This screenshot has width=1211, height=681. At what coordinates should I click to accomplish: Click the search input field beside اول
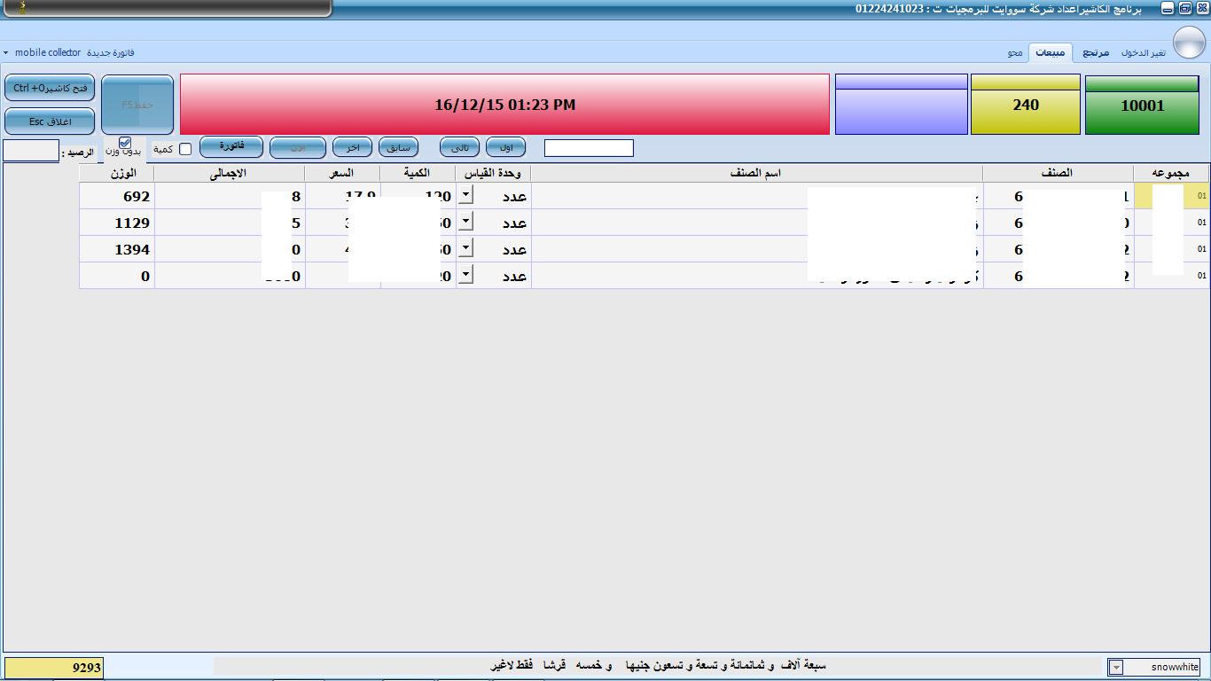tap(589, 148)
